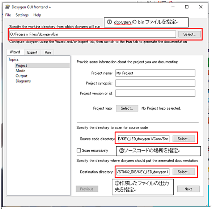Screen dimensions: 212x209
Task: Click Select next to Project logo
Action: [127, 108]
